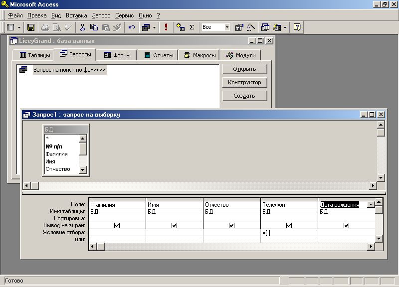This screenshot has width=399, height=287.
Task: Click the Paste clipboard icon
Action: pos(105,27)
